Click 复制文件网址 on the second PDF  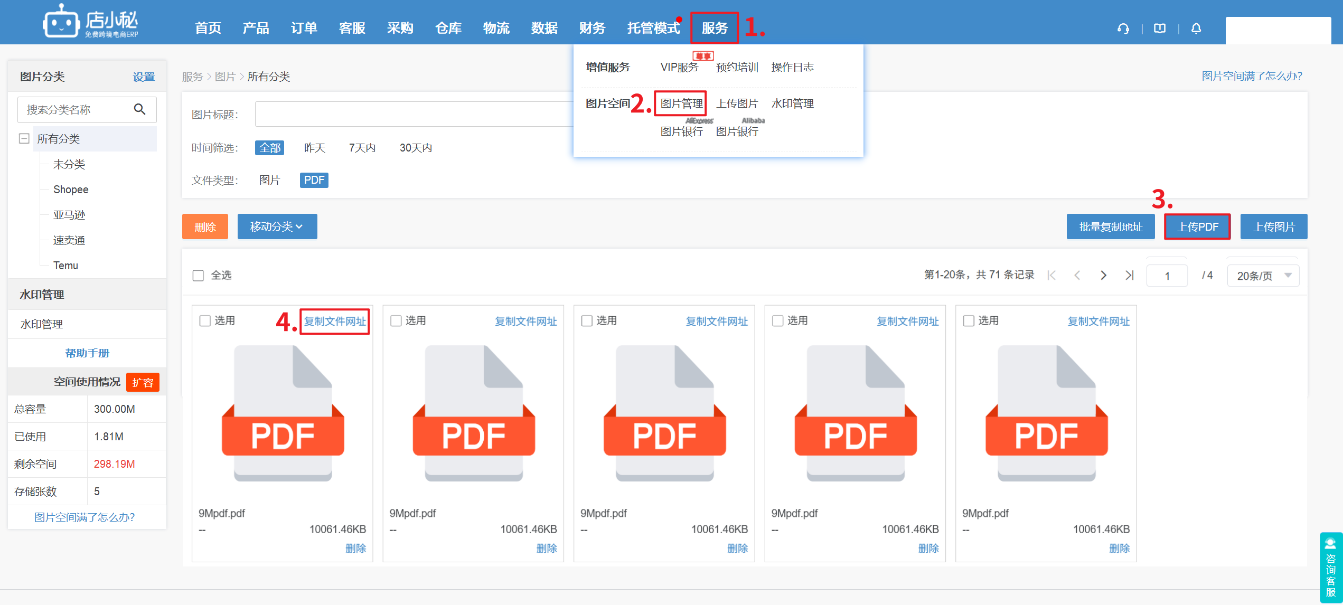(x=525, y=321)
